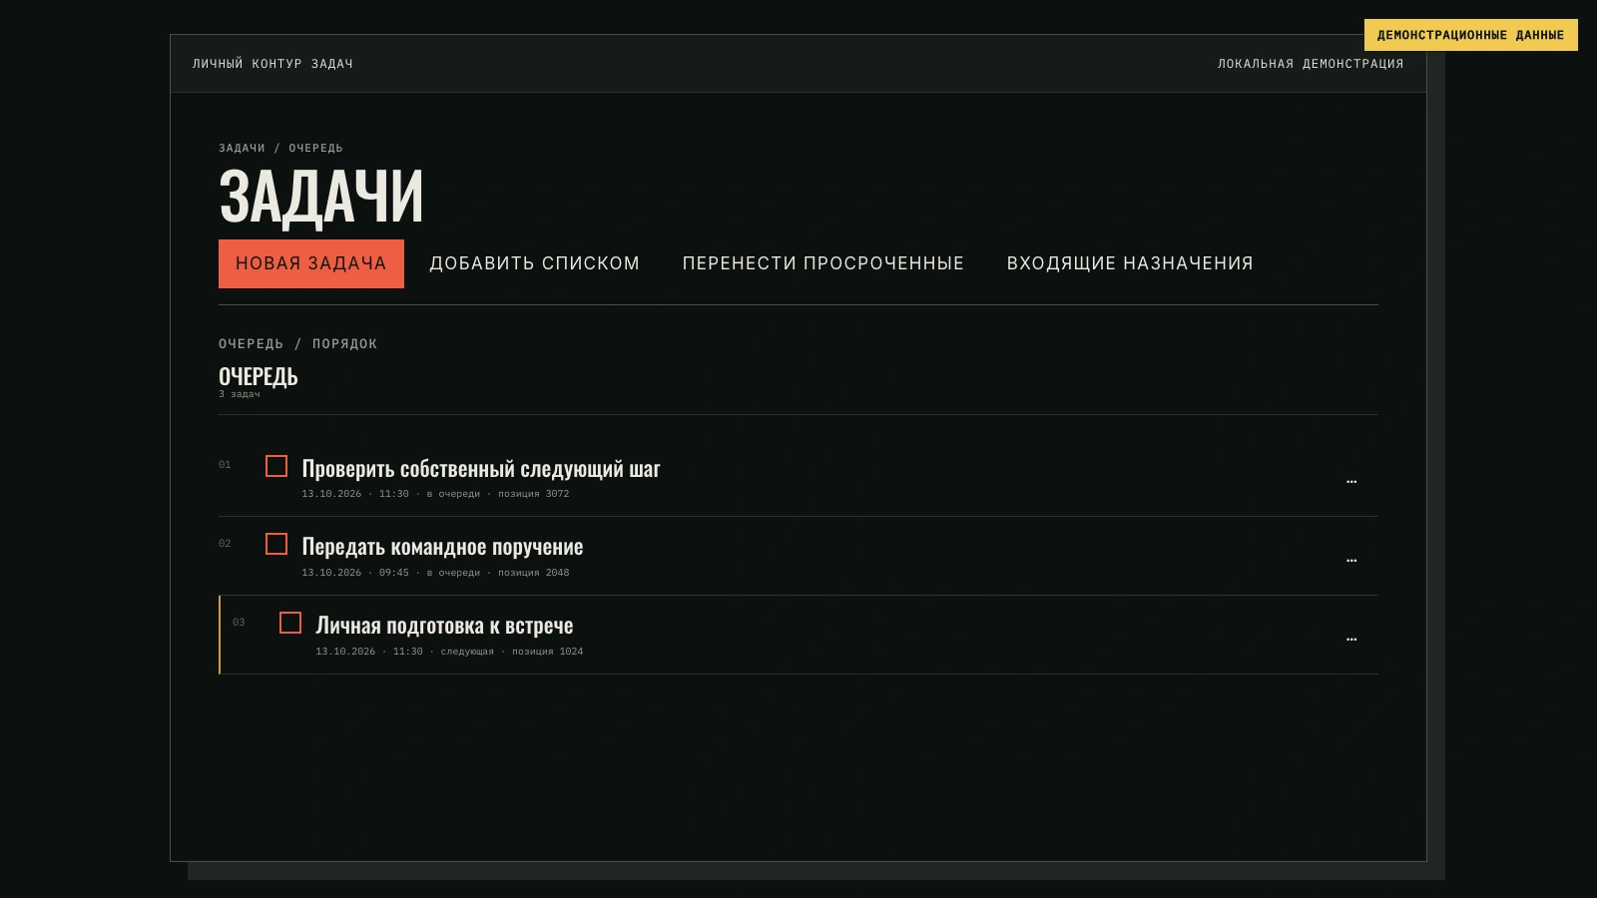Click row number '02'
The image size is (1597, 898).
click(225, 544)
